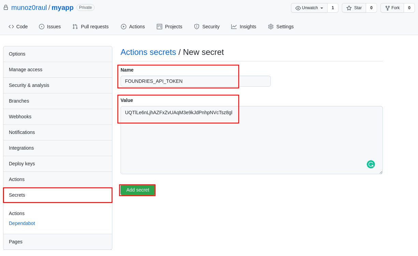418x256 pixels.
Task: Click the Settings gear icon
Action: pos(271,27)
